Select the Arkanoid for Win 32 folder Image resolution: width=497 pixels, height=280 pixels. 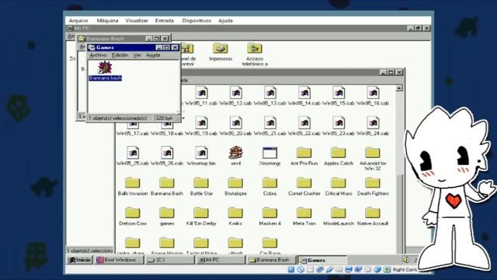pyautogui.click(x=373, y=152)
